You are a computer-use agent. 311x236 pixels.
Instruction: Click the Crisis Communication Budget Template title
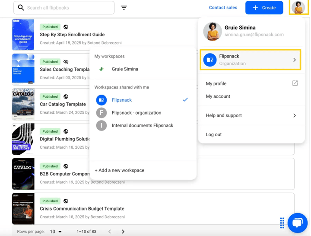coord(82,209)
